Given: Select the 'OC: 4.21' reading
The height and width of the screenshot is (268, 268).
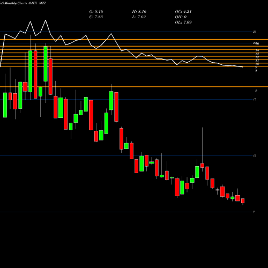Looking at the screenshot, I should point(183,12).
